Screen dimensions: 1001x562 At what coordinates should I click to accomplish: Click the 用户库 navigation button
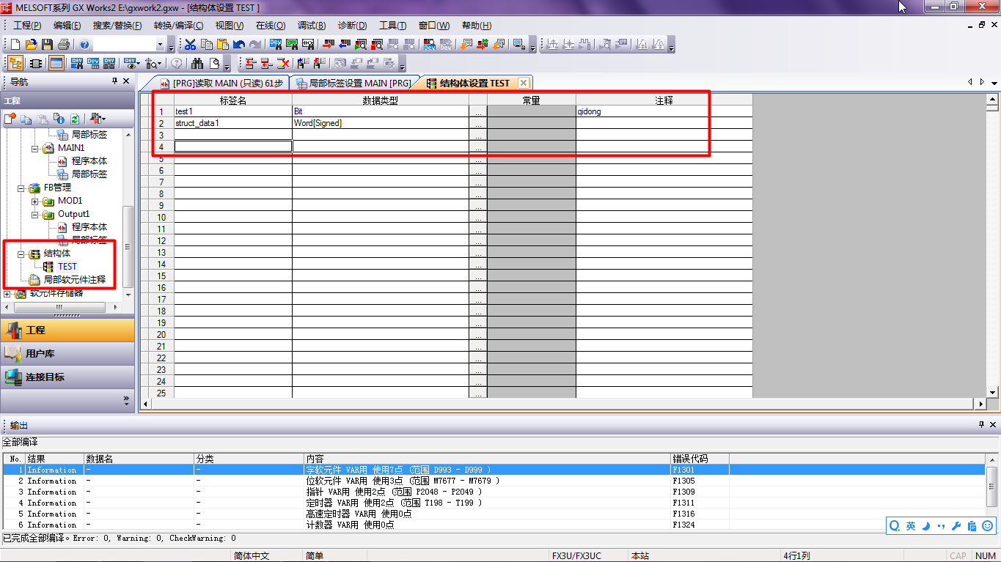[x=40, y=354]
